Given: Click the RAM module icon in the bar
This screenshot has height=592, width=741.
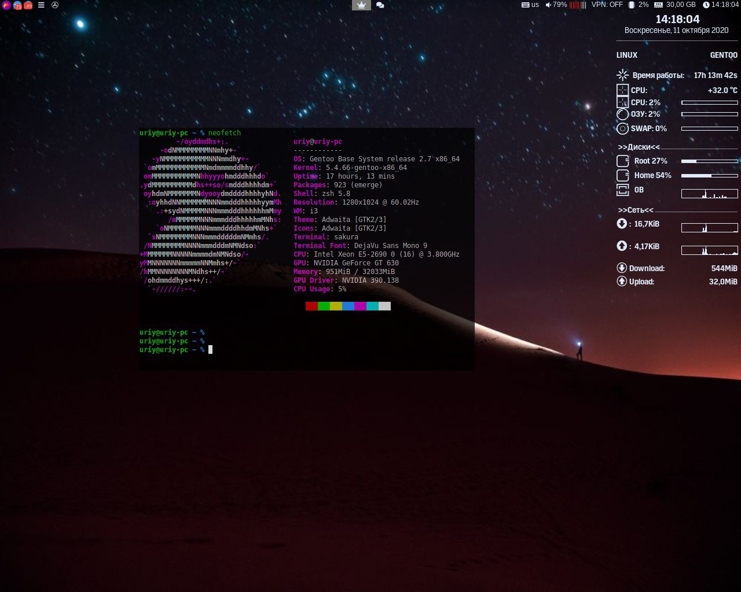Looking at the screenshot, I should (658, 5).
